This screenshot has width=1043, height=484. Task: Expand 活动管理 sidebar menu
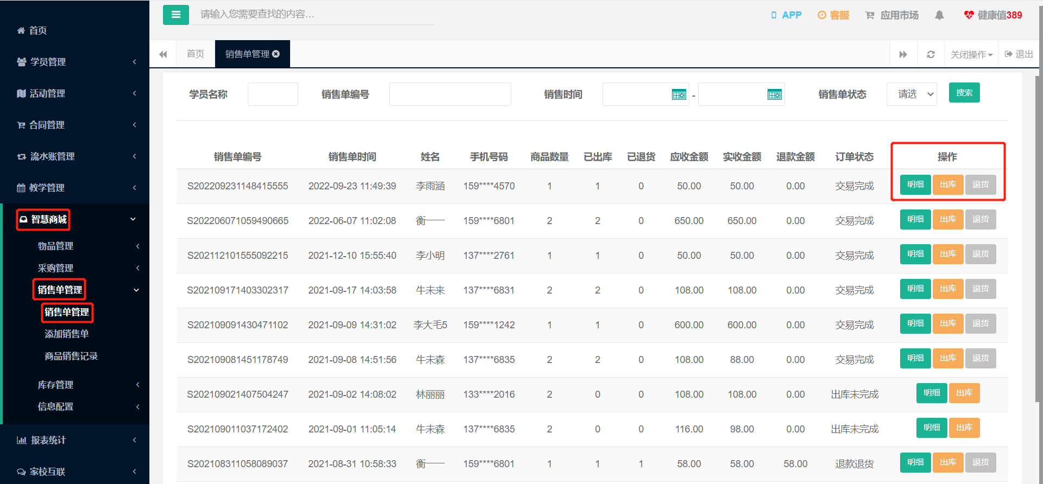coord(75,93)
